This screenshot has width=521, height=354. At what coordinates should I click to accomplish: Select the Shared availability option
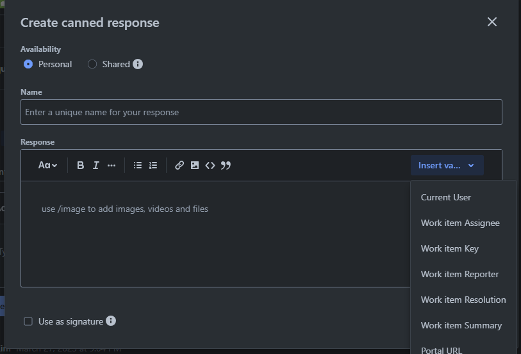coord(92,64)
